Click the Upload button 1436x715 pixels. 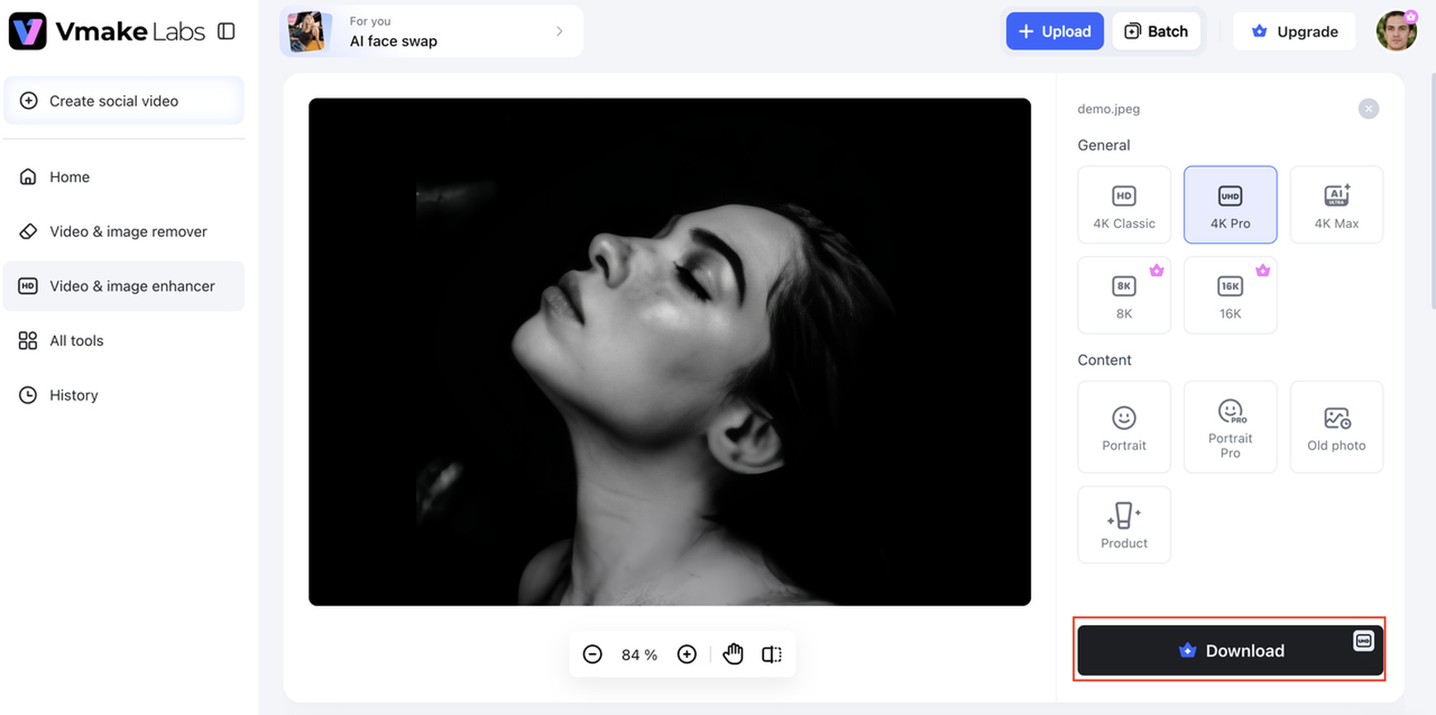[1055, 31]
